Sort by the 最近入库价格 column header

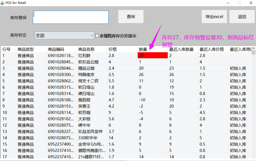213,49
